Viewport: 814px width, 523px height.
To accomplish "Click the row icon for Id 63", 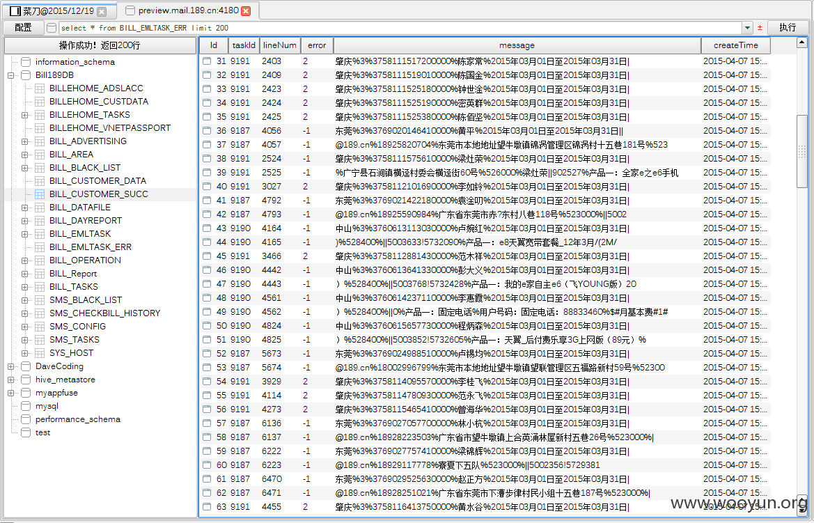I will [207, 507].
